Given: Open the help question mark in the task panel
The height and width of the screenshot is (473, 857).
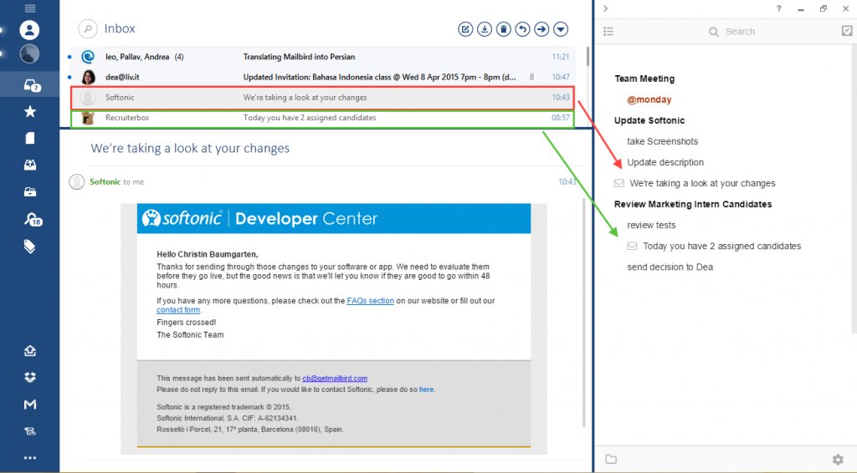Looking at the screenshot, I should tap(779, 8).
